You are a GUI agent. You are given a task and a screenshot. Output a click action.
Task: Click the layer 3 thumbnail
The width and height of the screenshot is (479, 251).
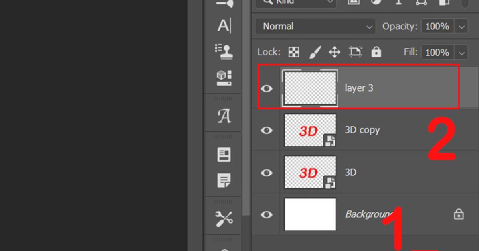coord(310,88)
